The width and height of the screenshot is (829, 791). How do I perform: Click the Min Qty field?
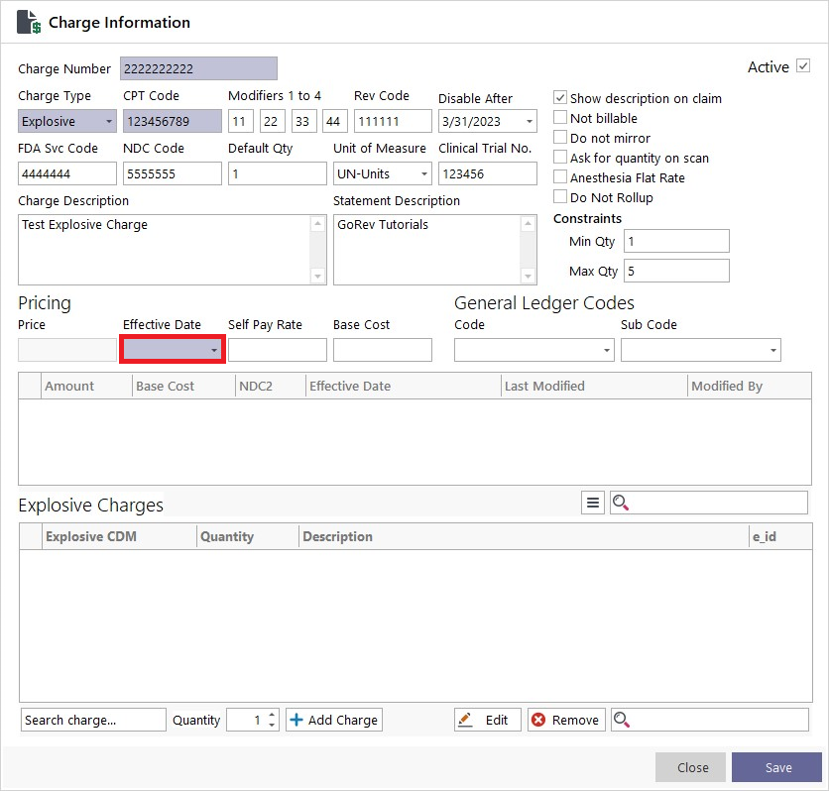pyautogui.click(x=676, y=241)
